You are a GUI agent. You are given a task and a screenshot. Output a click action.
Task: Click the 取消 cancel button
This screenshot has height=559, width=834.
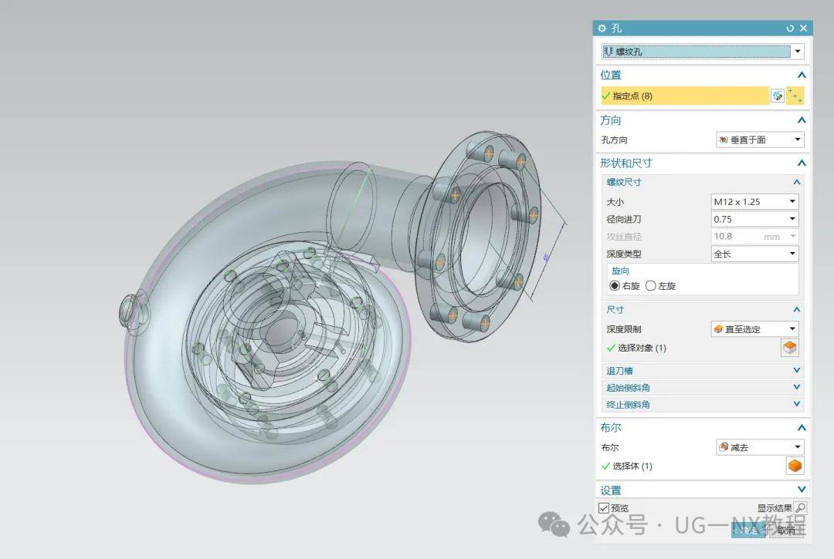[787, 530]
